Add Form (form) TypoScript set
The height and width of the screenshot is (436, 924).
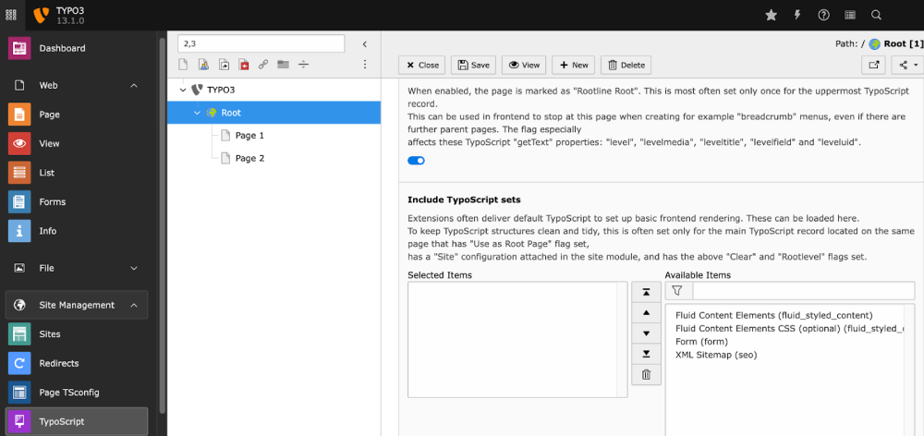(x=701, y=342)
